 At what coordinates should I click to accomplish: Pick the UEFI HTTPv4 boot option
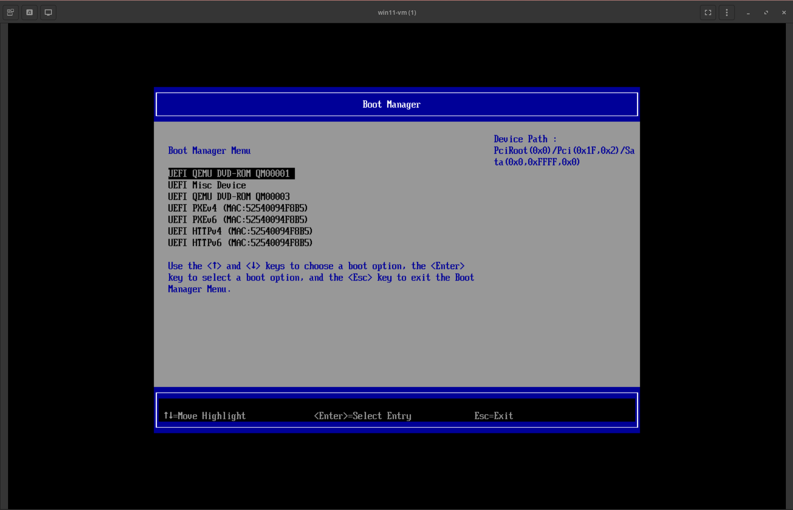(x=240, y=232)
